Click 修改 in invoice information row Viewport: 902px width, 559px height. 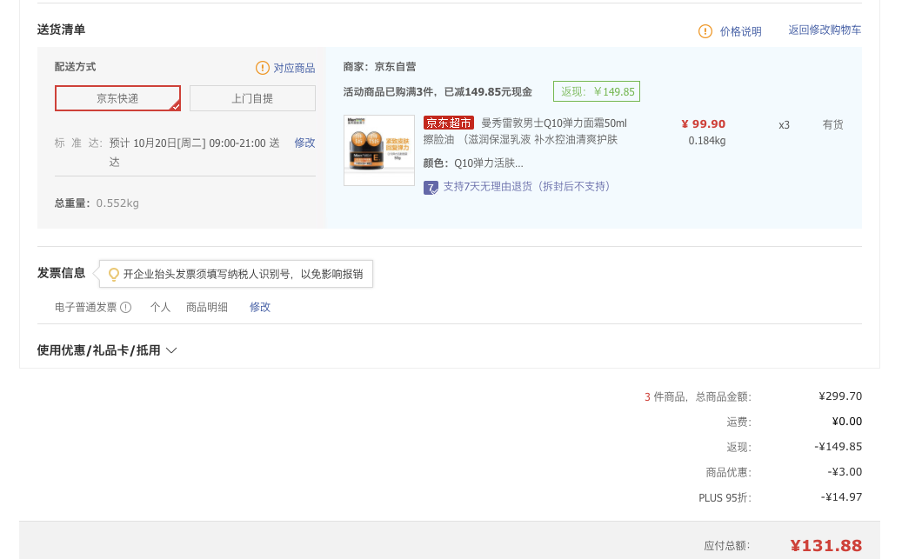[260, 307]
